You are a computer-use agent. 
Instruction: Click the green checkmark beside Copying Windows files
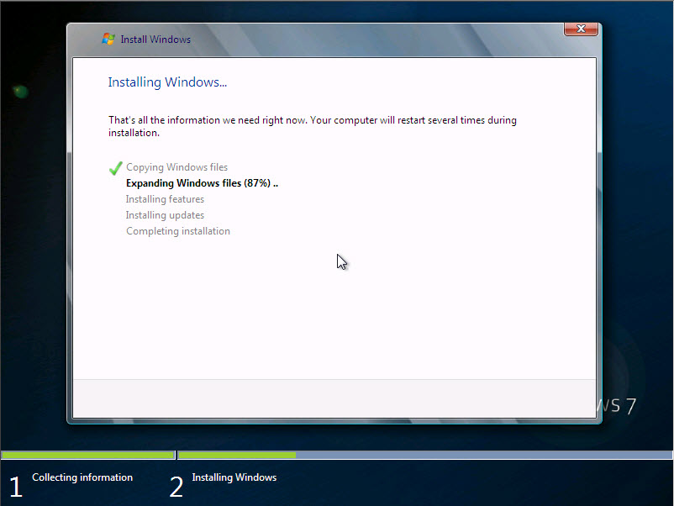[x=116, y=168]
